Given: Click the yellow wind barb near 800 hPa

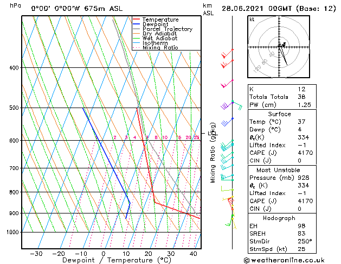Looking at the screenshot, I should pyautogui.click(x=226, y=188).
